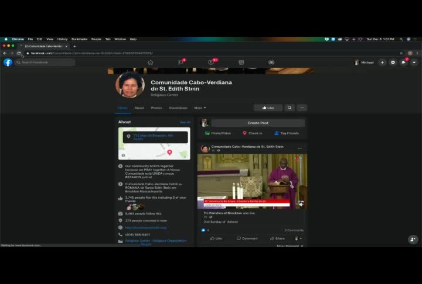
Task: Expand the More page tab dropdown
Action: (x=200, y=108)
